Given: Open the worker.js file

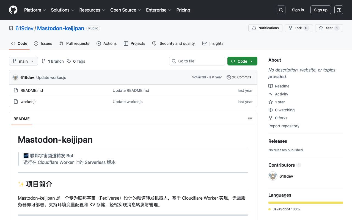Looking at the screenshot, I should [x=28, y=102].
